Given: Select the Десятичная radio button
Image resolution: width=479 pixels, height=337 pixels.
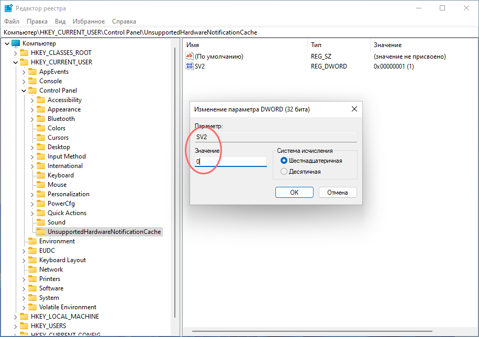Looking at the screenshot, I should (284, 172).
